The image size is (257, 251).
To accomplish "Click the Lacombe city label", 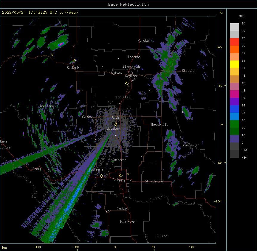I will pos(134,57).
